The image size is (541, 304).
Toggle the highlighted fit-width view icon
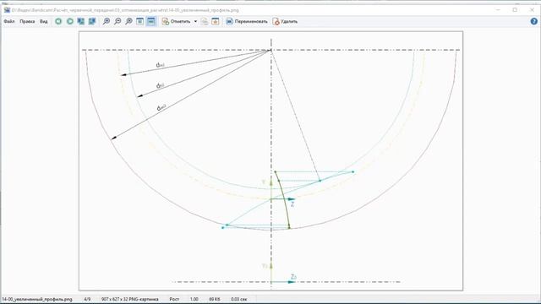tap(151, 21)
